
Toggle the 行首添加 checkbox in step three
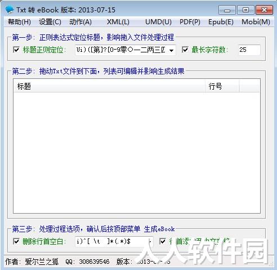(163, 241)
